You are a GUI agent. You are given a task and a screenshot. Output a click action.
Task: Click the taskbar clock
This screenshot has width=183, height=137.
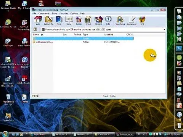click(x=175, y=134)
